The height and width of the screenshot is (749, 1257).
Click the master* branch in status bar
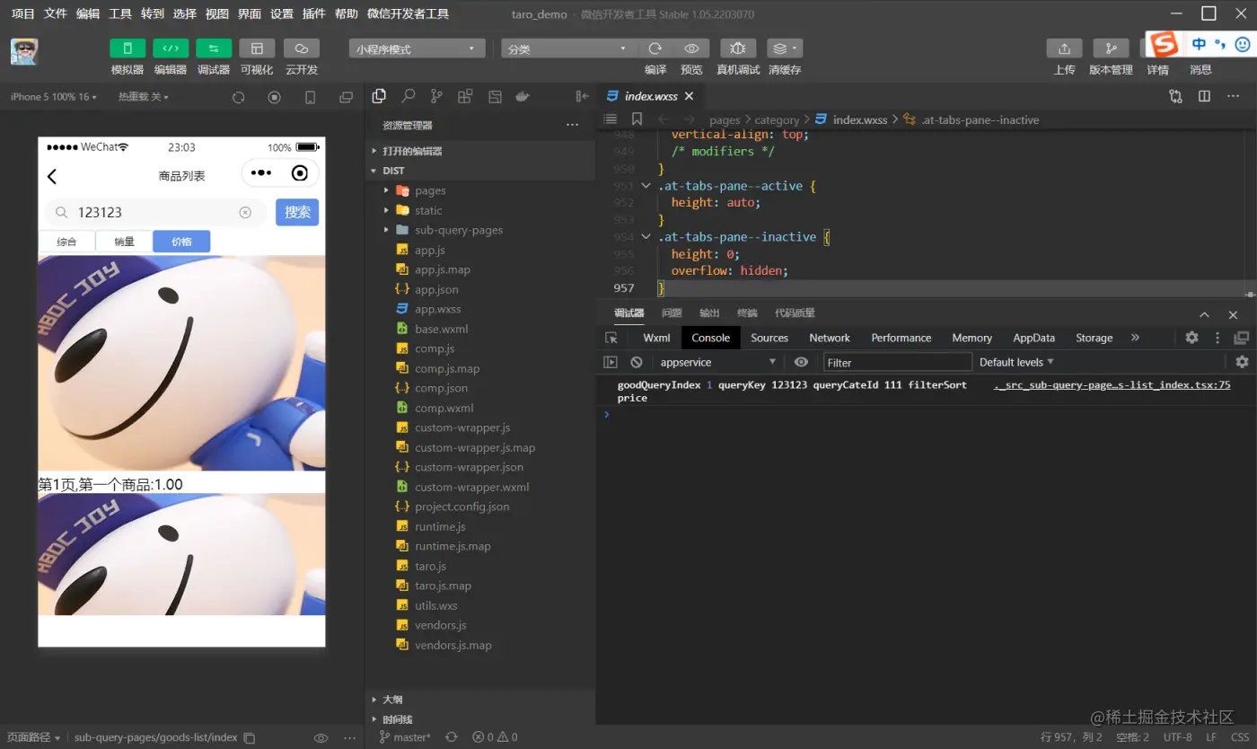pyautogui.click(x=405, y=737)
